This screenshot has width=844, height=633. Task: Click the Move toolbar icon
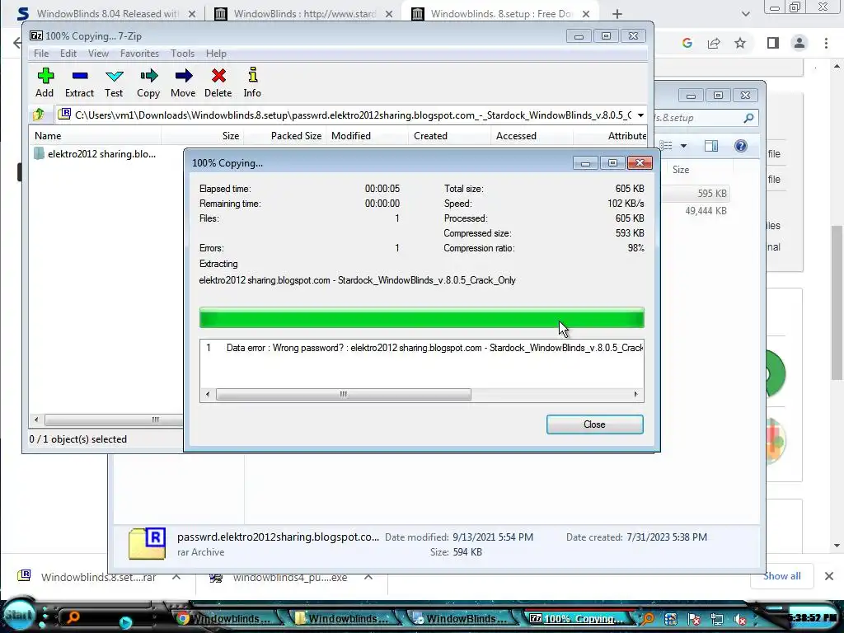183,82
